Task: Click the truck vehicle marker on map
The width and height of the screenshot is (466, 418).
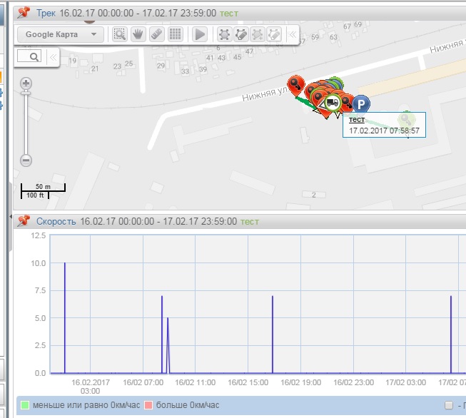Action: pos(332,102)
